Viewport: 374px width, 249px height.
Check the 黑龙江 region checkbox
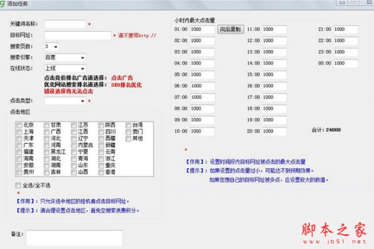(x=47, y=152)
